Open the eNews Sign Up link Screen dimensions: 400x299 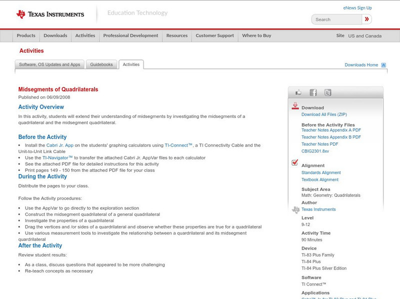coord(357,8)
